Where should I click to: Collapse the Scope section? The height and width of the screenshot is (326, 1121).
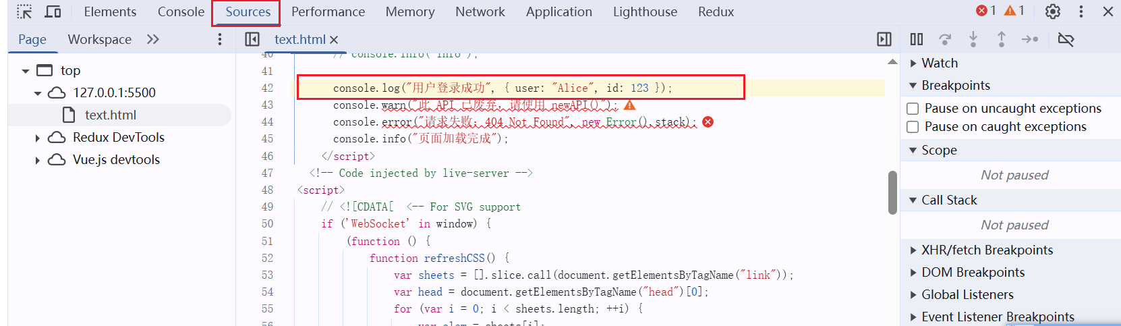913,151
